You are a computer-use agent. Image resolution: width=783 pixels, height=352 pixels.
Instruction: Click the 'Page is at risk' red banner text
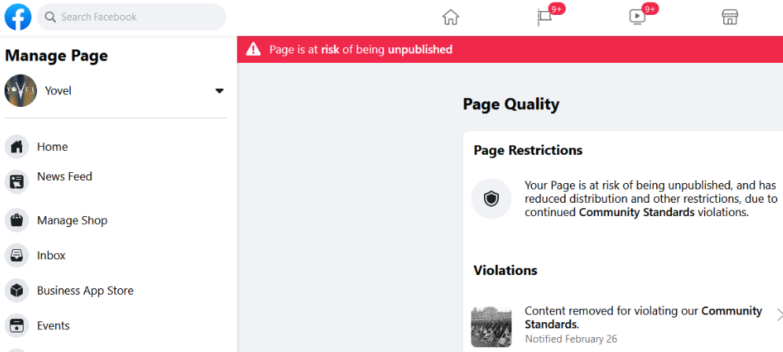(x=361, y=49)
